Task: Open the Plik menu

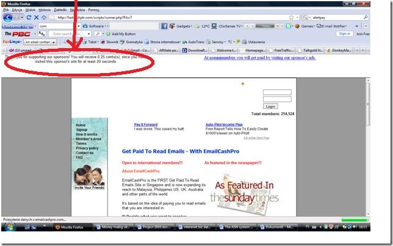Action: click(6, 10)
